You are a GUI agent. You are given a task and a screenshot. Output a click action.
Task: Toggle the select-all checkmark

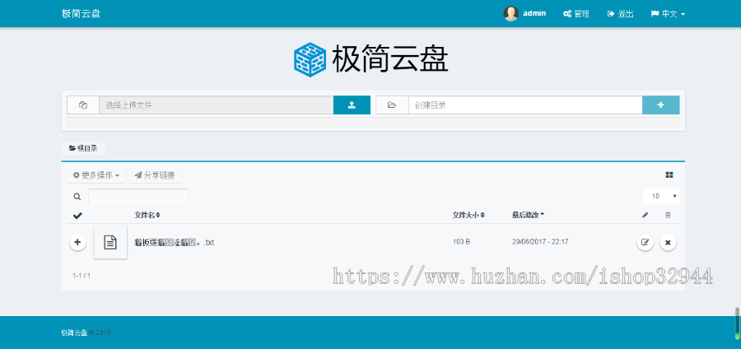click(x=77, y=216)
